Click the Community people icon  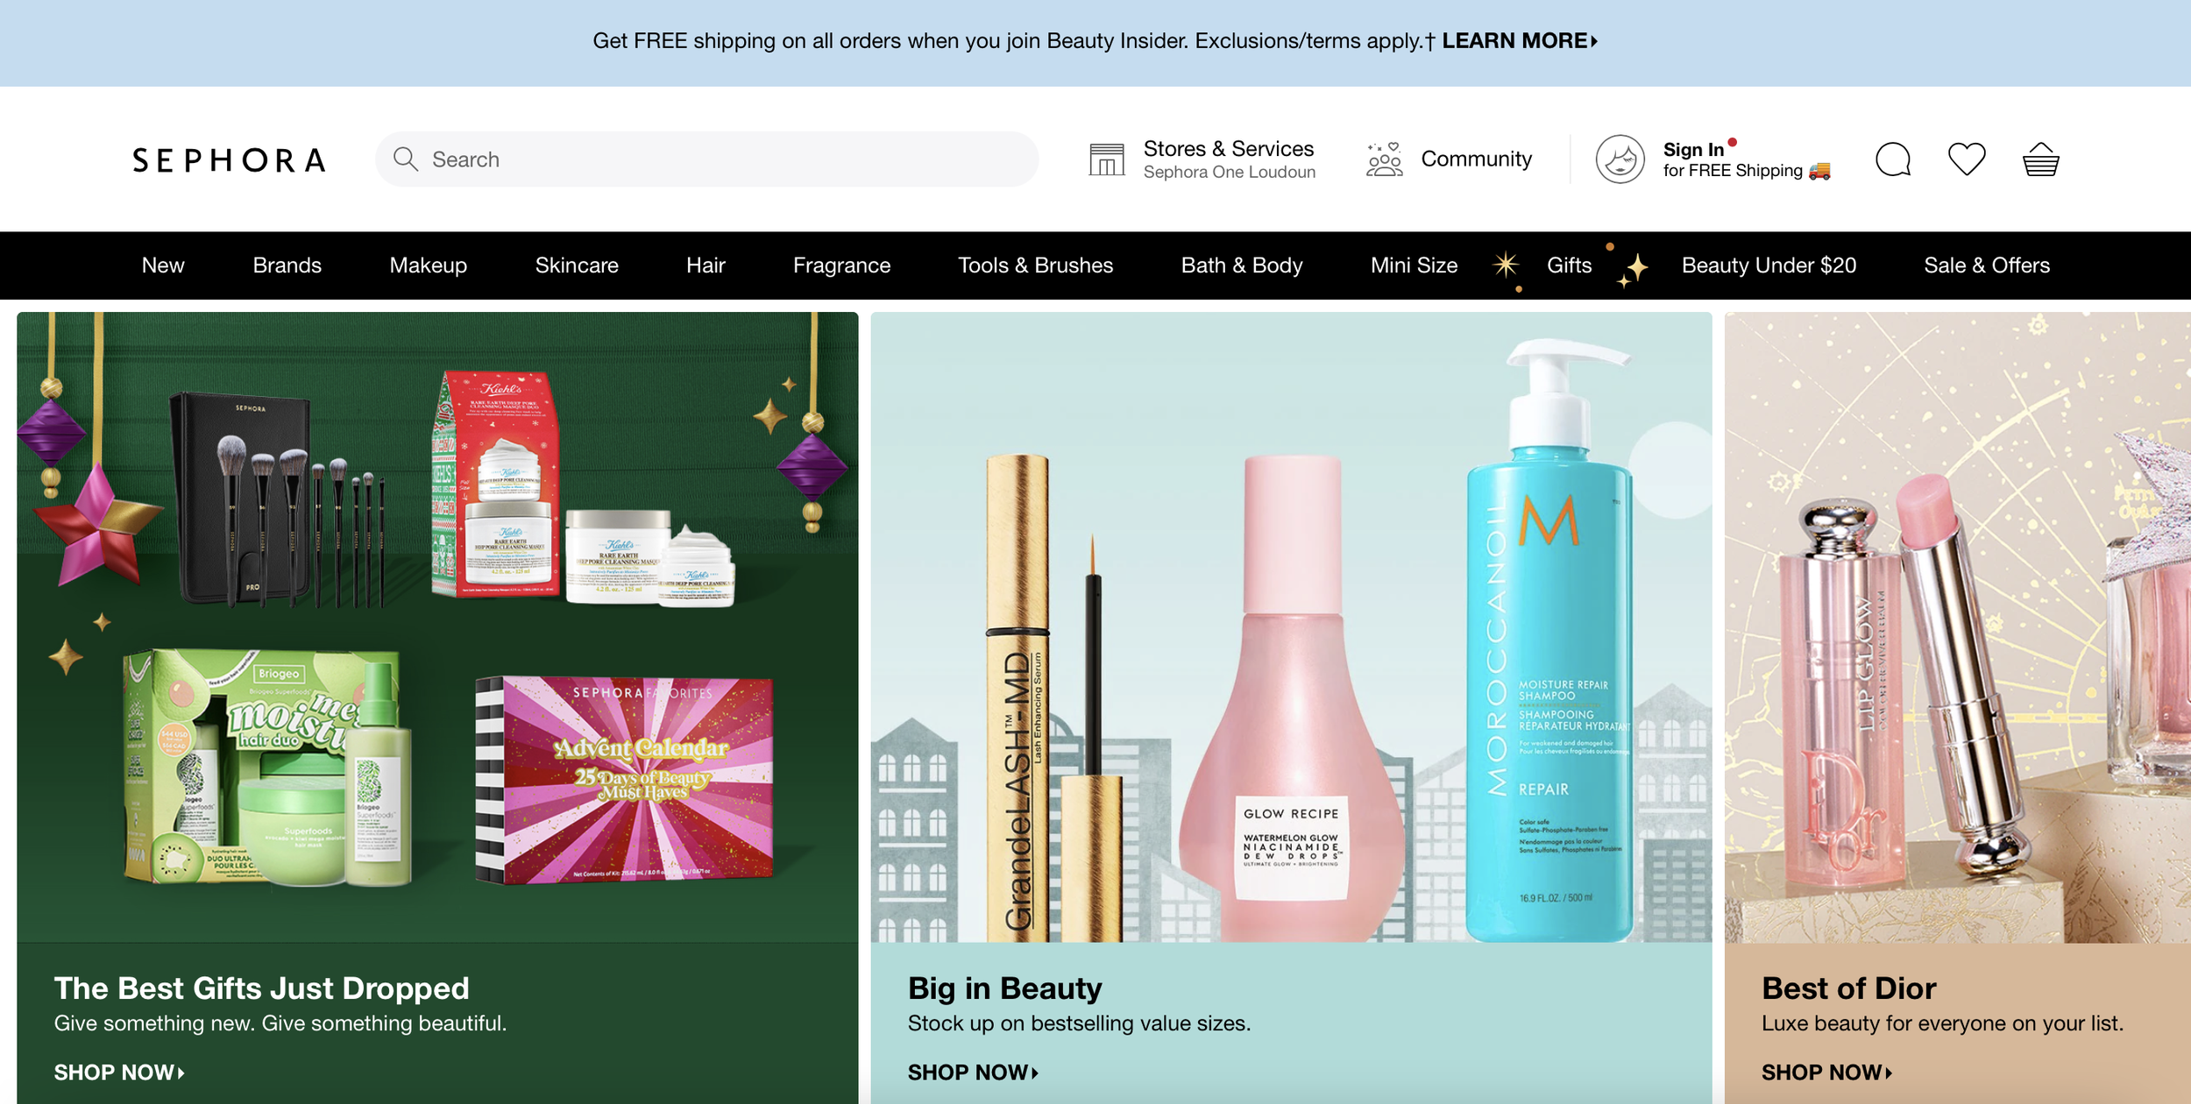pos(1384,159)
